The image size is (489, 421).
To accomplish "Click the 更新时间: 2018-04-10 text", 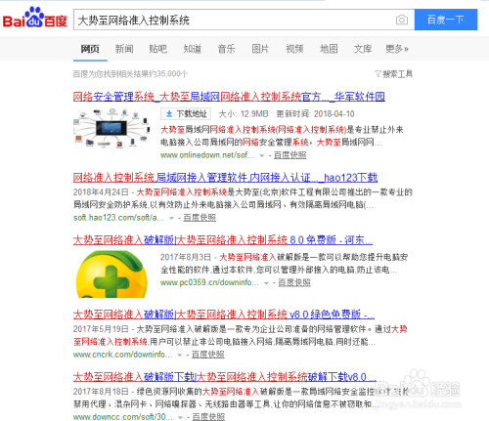I will pyautogui.click(x=316, y=114).
